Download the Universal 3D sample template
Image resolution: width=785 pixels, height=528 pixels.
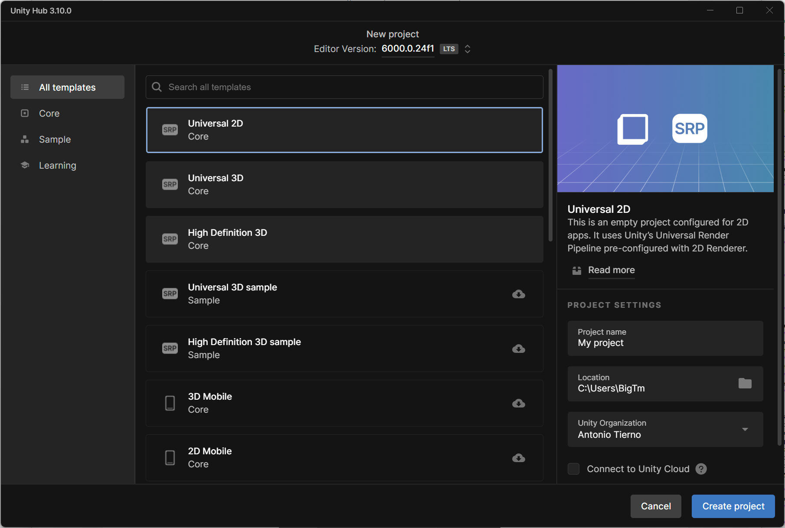coord(518,294)
